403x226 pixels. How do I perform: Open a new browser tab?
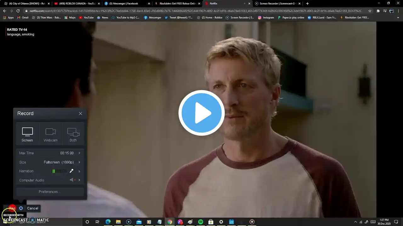[x=307, y=3]
